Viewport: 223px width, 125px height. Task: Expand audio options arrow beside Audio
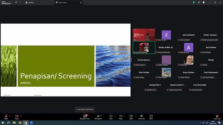tap(10, 116)
